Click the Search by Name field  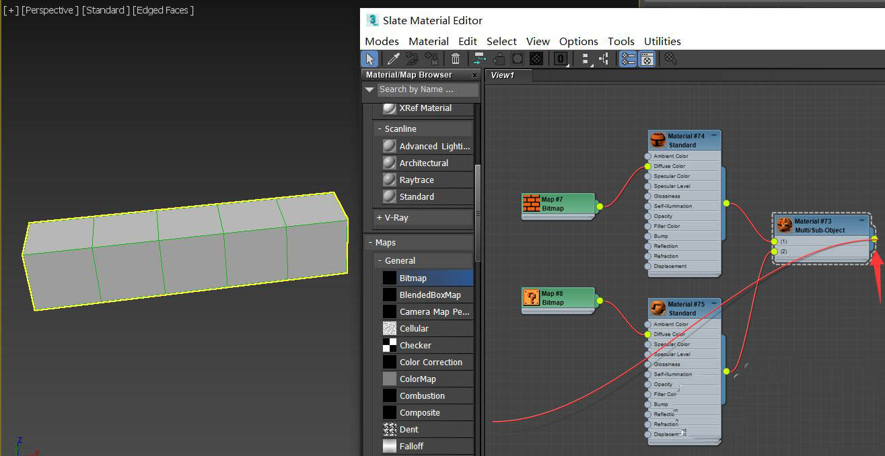click(427, 89)
